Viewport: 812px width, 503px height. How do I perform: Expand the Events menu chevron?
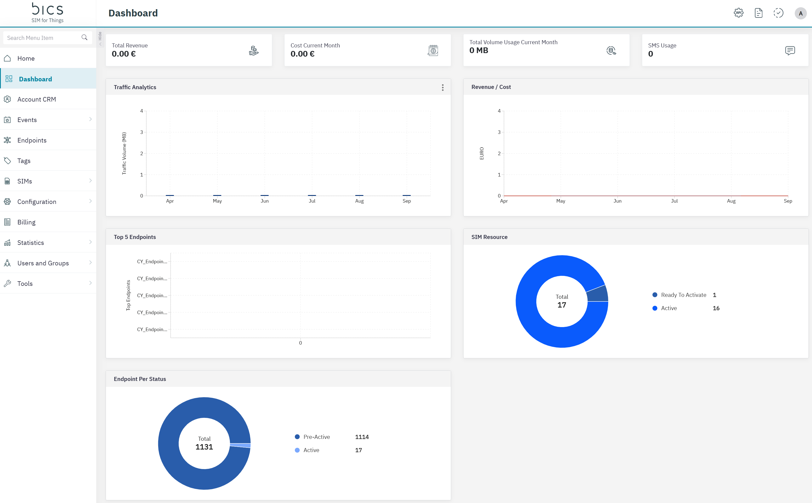pyautogui.click(x=90, y=119)
